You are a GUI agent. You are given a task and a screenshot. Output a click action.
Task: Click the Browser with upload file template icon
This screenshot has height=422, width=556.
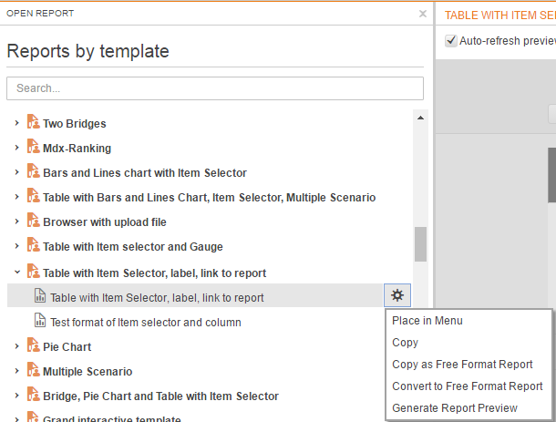pos(33,220)
